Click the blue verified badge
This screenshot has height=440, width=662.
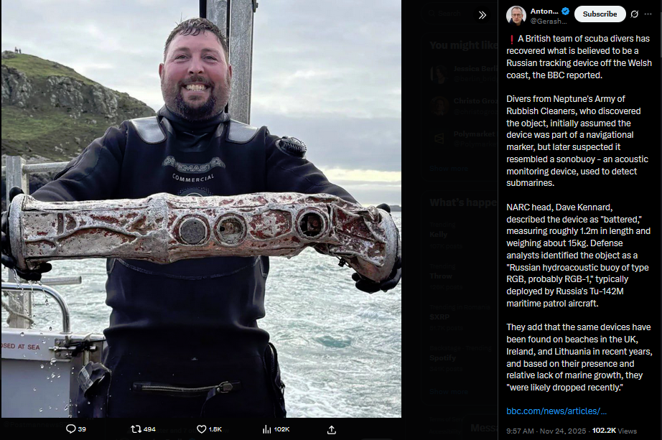coord(565,11)
